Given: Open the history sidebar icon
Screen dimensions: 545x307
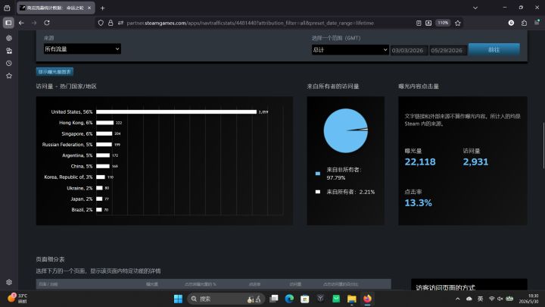Looking at the screenshot, I should 9,64.
